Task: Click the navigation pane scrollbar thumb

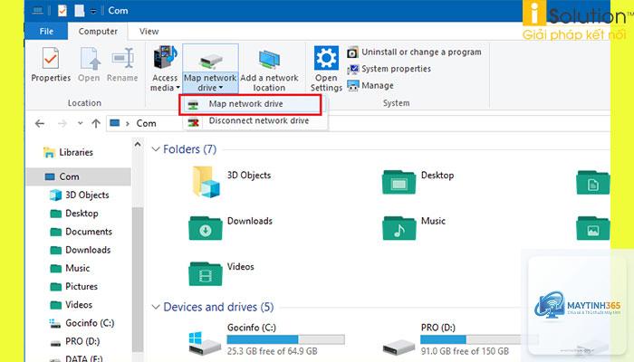Action: [x=138, y=279]
